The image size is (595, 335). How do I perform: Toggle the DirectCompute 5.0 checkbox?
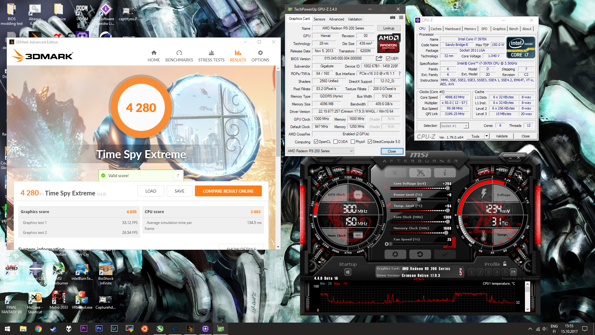coord(370,142)
